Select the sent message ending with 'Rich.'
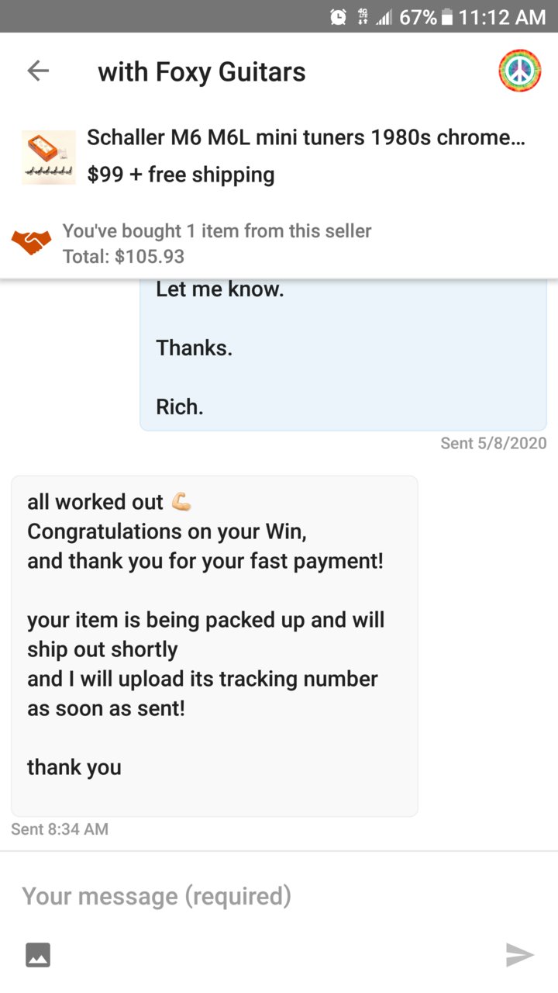The width and height of the screenshot is (558, 993). [x=343, y=355]
